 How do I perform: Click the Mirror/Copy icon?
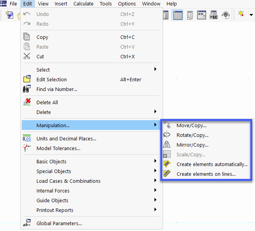(167, 145)
